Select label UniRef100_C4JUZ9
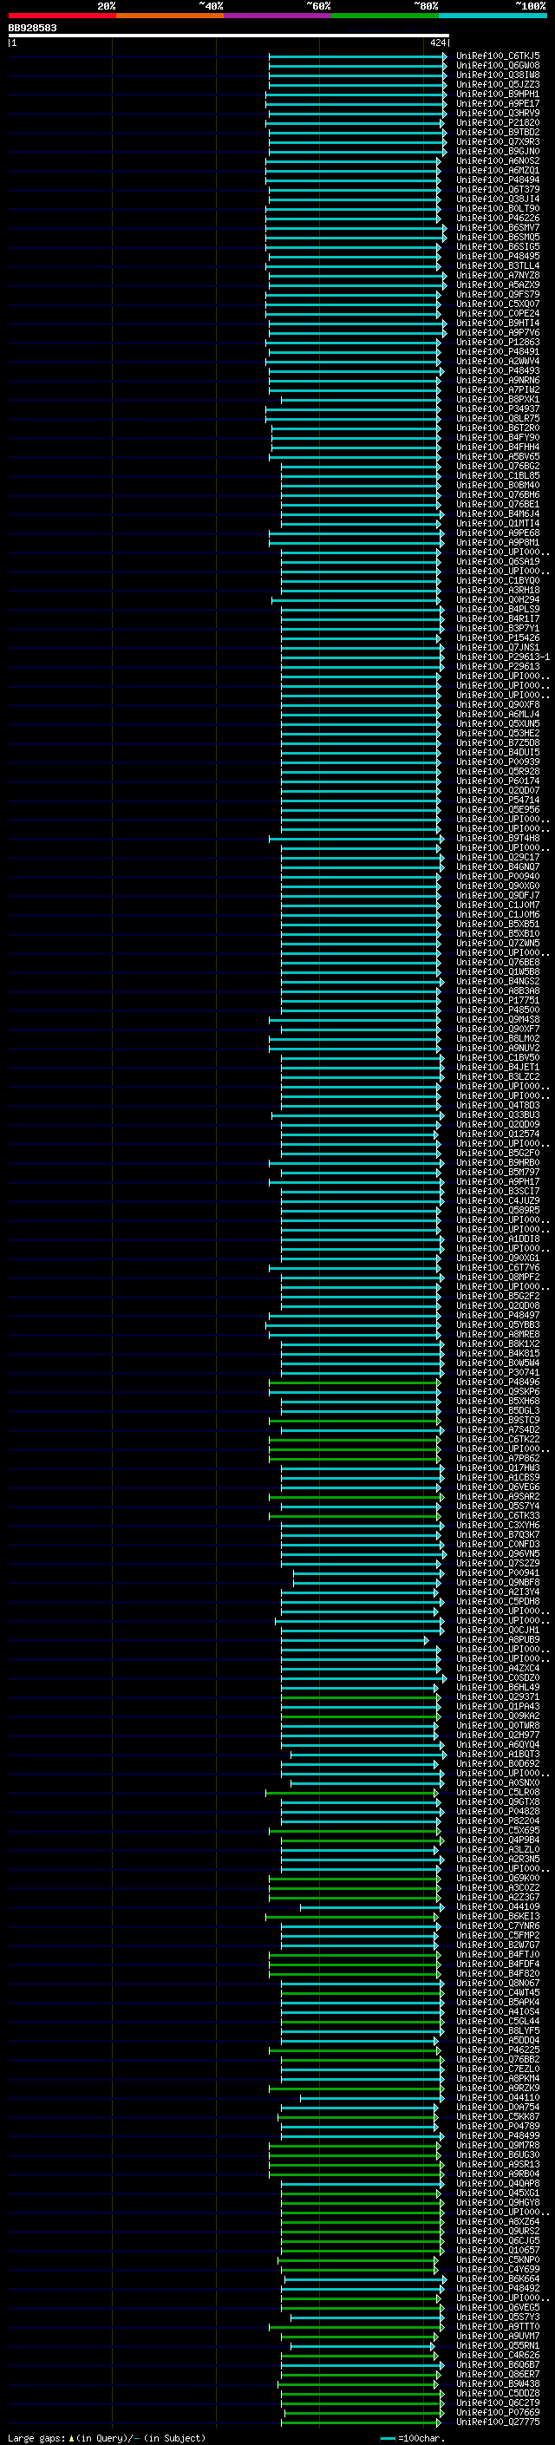 [x=498, y=1200]
